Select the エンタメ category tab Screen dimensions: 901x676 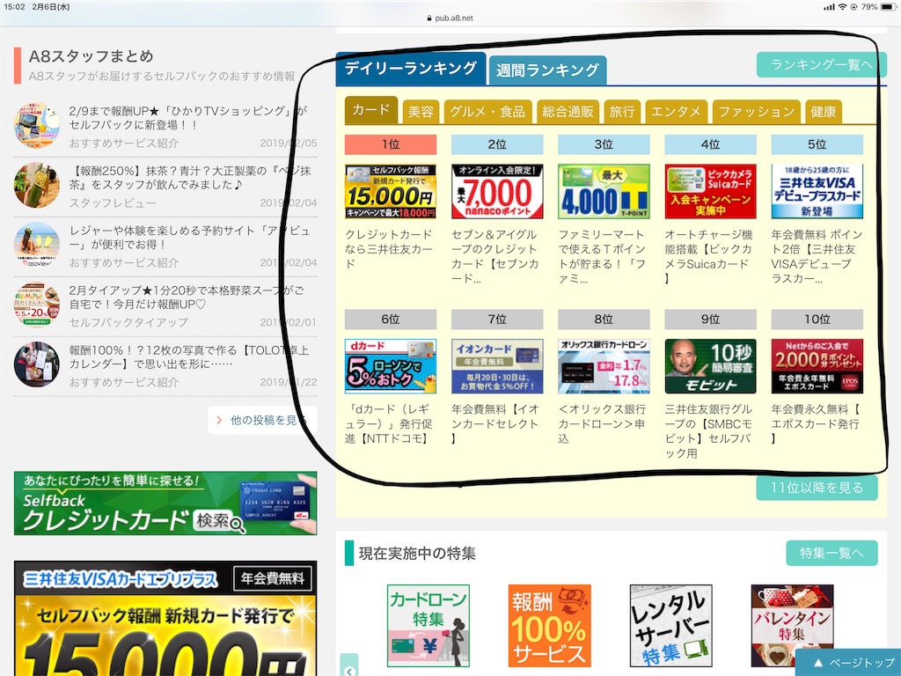coord(676,112)
